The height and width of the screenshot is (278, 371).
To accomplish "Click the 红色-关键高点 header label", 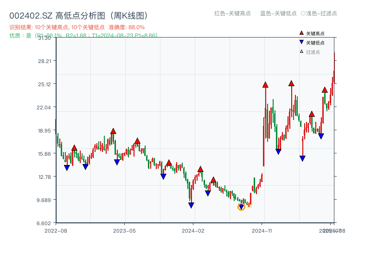I will [x=232, y=13].
